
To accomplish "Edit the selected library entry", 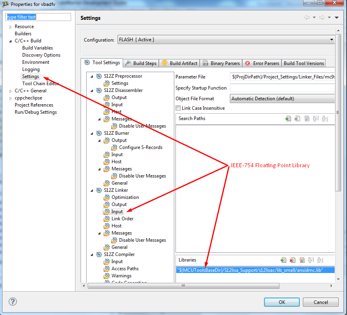I will click(302, 260).
